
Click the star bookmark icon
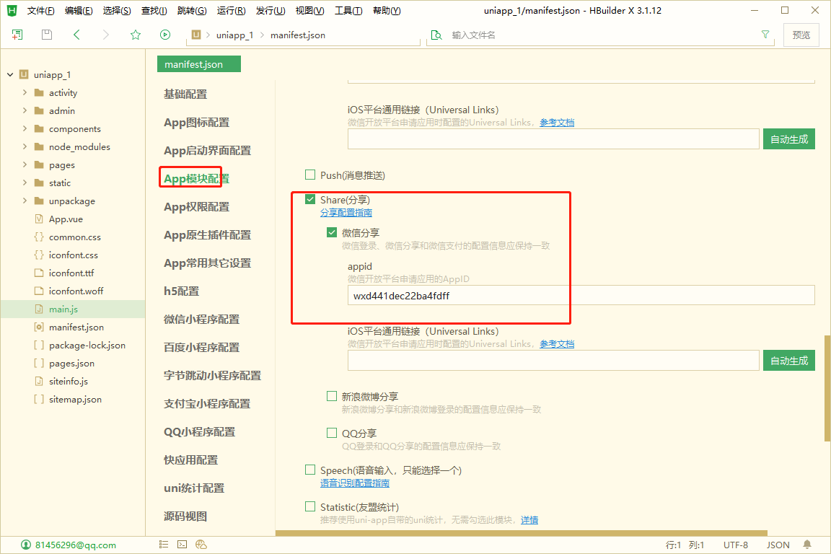click(136, 35)
